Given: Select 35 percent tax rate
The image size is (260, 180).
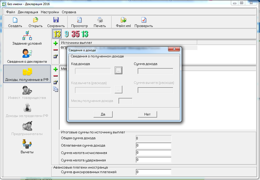Looking at the screenshot, I should tap(75, 34).
